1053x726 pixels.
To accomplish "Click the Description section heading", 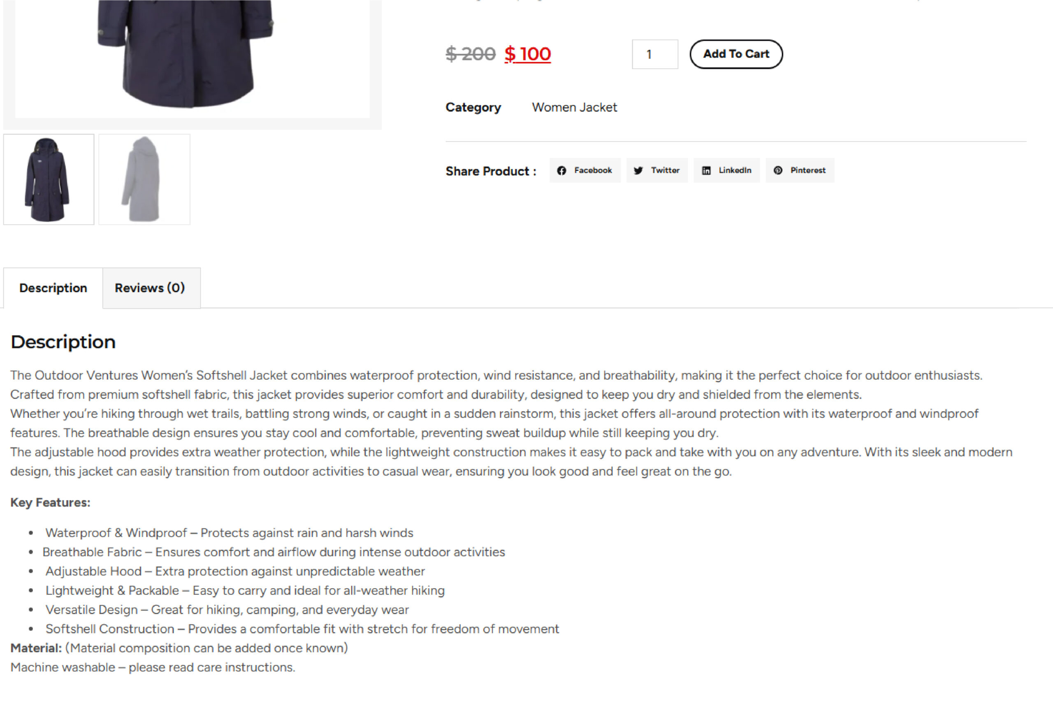I will [x=63, y=342].
